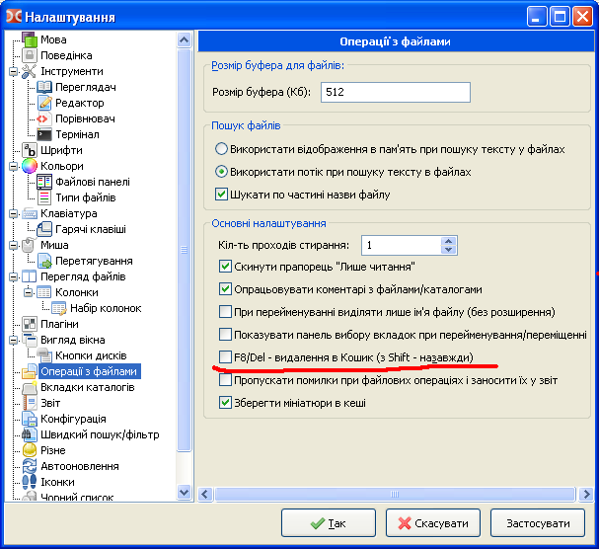599x549 pixels.
Task: Select the Іконки icon in tree
Action: pyautogui.click(x=29, y=482)
